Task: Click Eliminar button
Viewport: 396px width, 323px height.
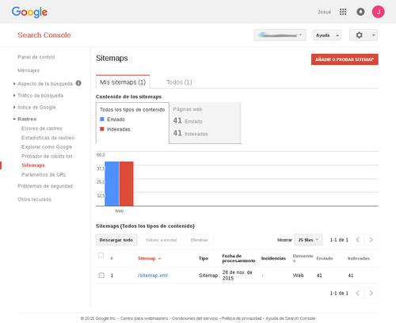Action: coord(200,240)
